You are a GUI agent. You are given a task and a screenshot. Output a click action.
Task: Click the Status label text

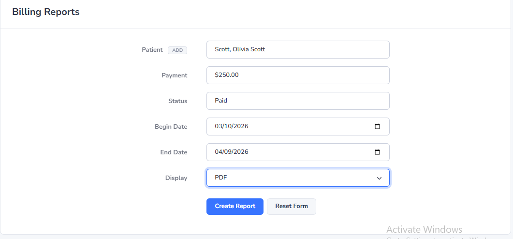(x=177, y=101)
